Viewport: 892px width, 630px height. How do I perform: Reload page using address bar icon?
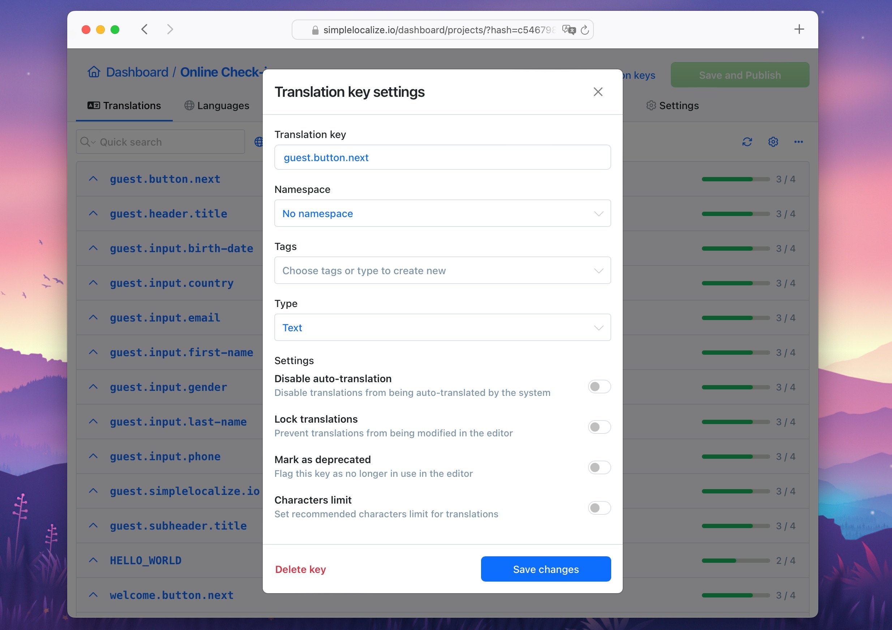(x=585, y=30)
